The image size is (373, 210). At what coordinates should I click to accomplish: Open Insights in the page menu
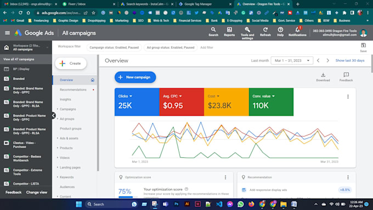65,99
